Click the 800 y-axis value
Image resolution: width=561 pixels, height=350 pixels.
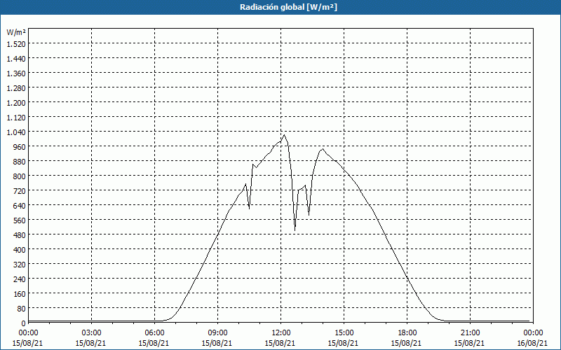point(20,176)
